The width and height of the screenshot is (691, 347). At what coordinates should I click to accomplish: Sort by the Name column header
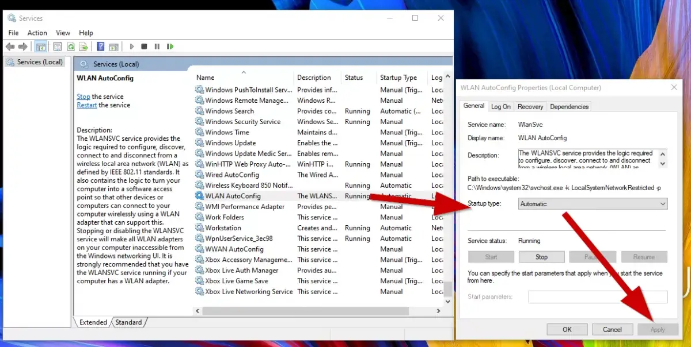pyautogui.click(x=244, y=78)
